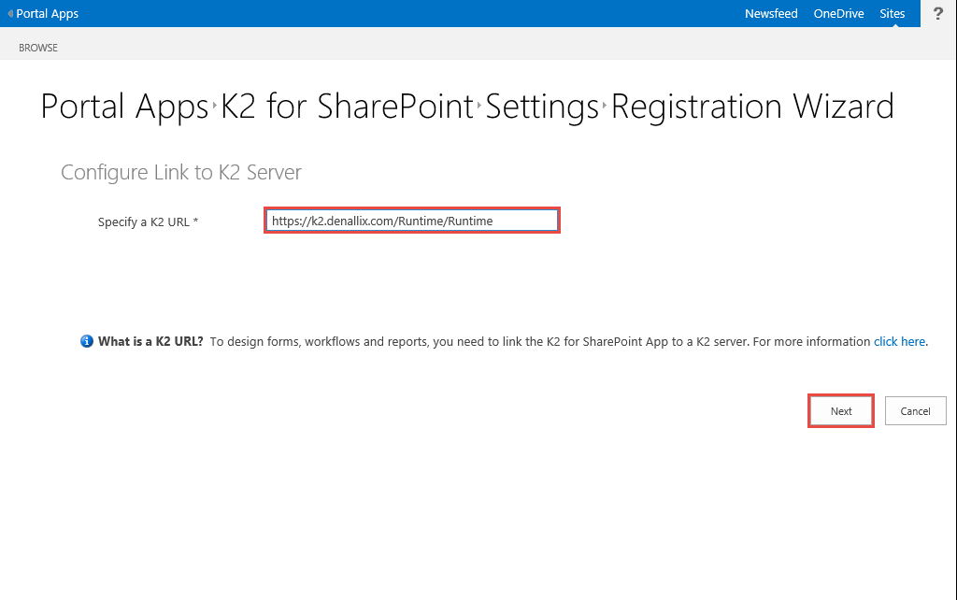This screenshot has width=957, height=600.
Task: Click the blue info icon beside What is a K2 URL
Action: [87, 341]
